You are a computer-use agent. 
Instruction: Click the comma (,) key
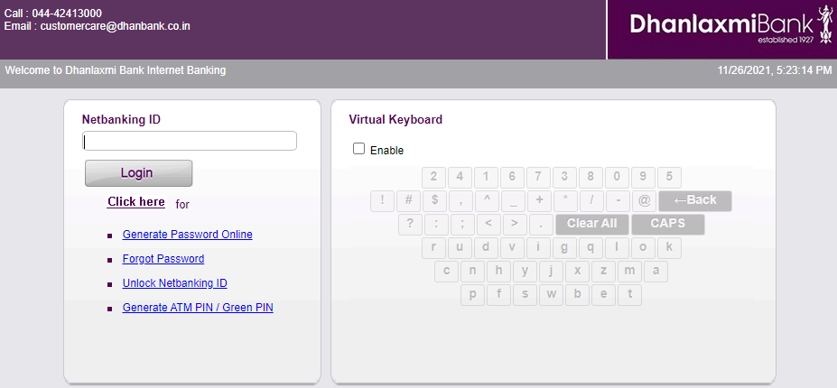pos(460,201)
